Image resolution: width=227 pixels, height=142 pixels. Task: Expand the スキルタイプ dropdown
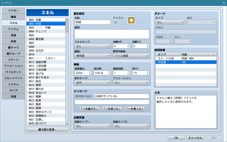click(x=93, y=46)
